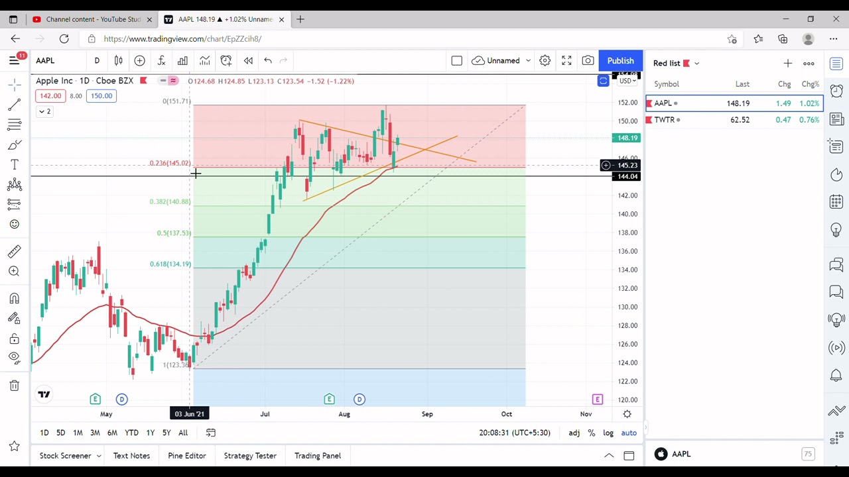The image size is (849, 477).
Task: Open the News panel in right sidebar
Action: tap(836, 119)
